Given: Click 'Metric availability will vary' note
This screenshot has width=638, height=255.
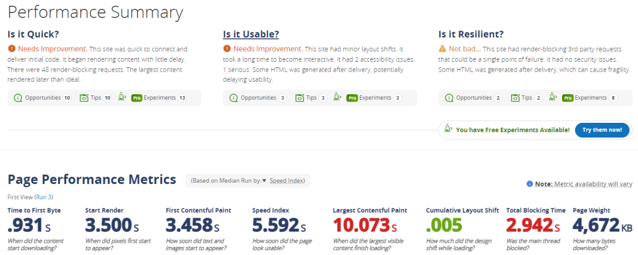Looking at the screenshot, I should click(x=593, y=184).
